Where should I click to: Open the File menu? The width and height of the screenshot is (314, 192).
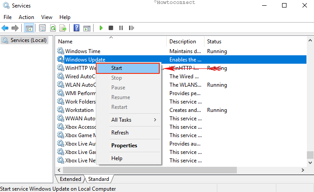8,17
